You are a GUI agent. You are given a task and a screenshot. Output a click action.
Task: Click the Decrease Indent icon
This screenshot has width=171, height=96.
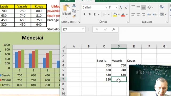(149, 14)
